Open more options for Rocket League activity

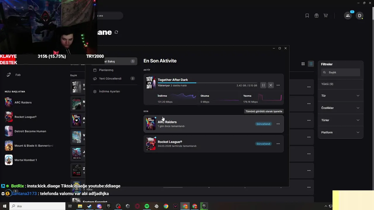(x=278, y=144)
